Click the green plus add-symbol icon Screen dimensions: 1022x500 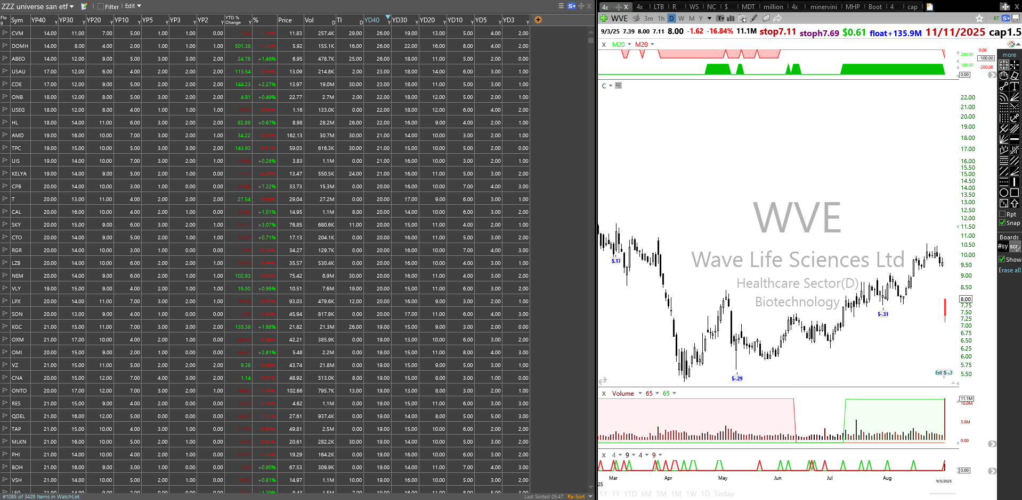(x=604, y=18)
